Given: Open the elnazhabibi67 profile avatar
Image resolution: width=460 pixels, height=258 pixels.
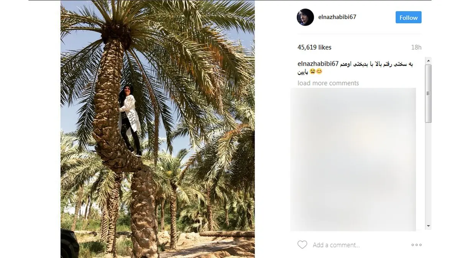Looking at the screenshot, I should (x=306, y=17).
